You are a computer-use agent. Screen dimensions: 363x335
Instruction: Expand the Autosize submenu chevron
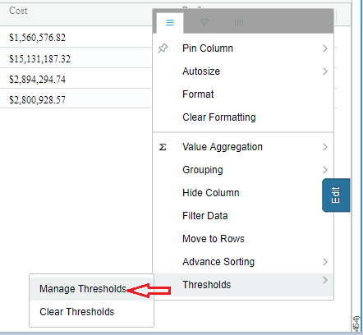pos(325,71)
